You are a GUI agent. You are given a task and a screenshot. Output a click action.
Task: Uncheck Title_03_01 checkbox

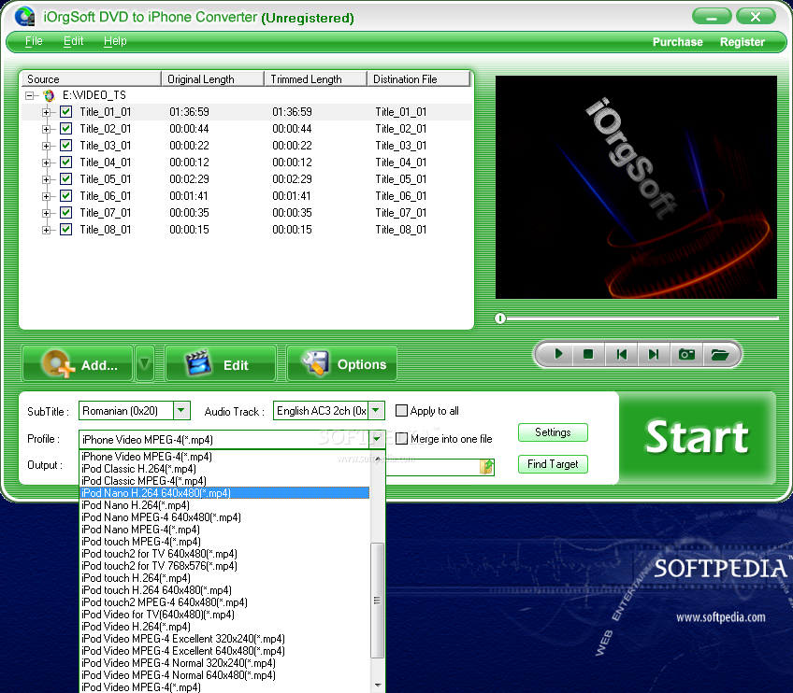coord(65,146)
